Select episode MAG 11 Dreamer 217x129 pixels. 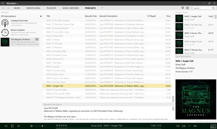tap(107, 47)
